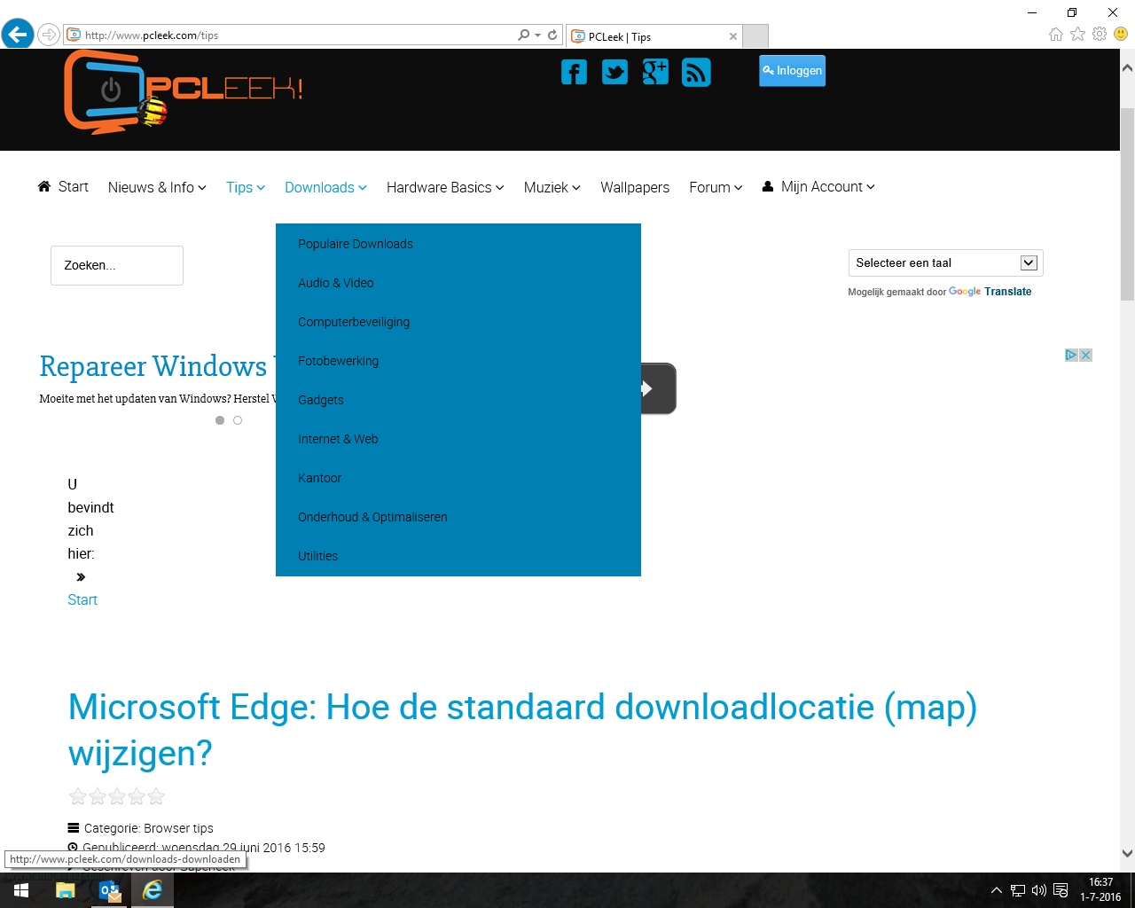Open PCLeek Twitter icon
The image size is (1135, 908).
(614, 72)
